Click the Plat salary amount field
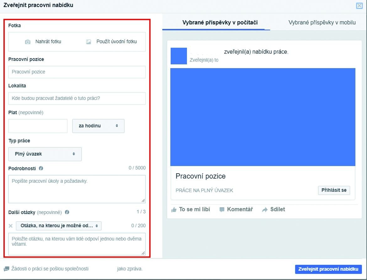367x280 pixels. [x=38, y=126]
